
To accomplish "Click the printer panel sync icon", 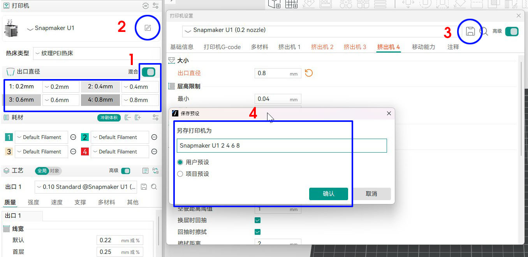I will [146, 6].
